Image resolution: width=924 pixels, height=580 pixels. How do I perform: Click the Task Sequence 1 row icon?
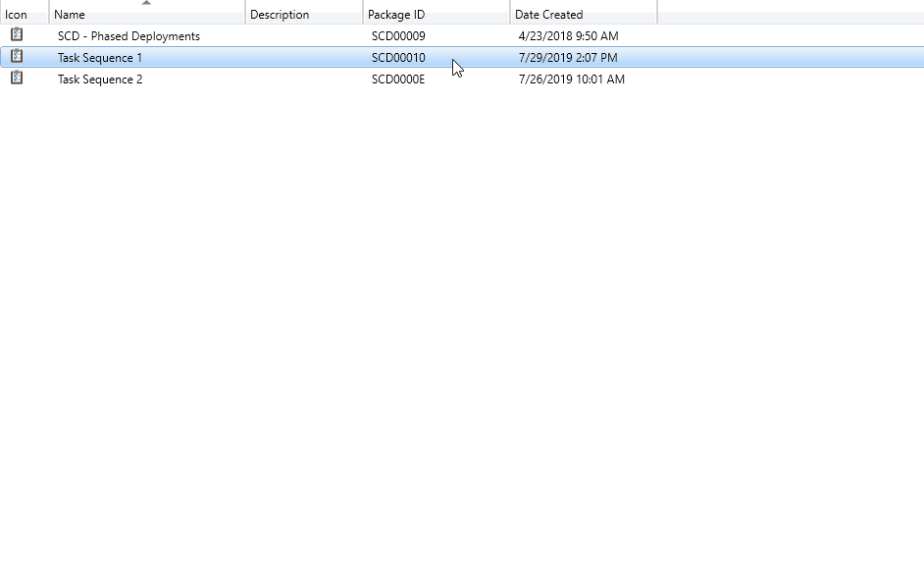pyautogui.click(x=17, y=57)
